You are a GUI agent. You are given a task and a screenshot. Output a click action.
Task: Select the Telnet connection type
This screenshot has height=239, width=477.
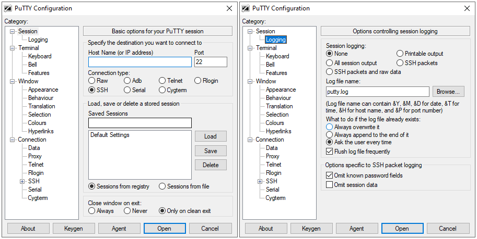(x=171, y=81)
